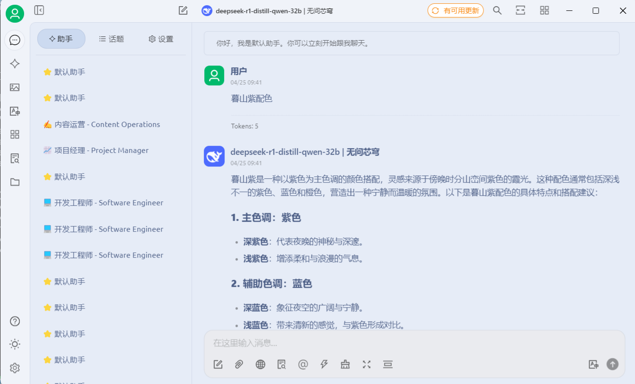This screenshot has height=384, width=635.
Task: Click the 有可用更新 update button
Action: [x=455, y=10]
